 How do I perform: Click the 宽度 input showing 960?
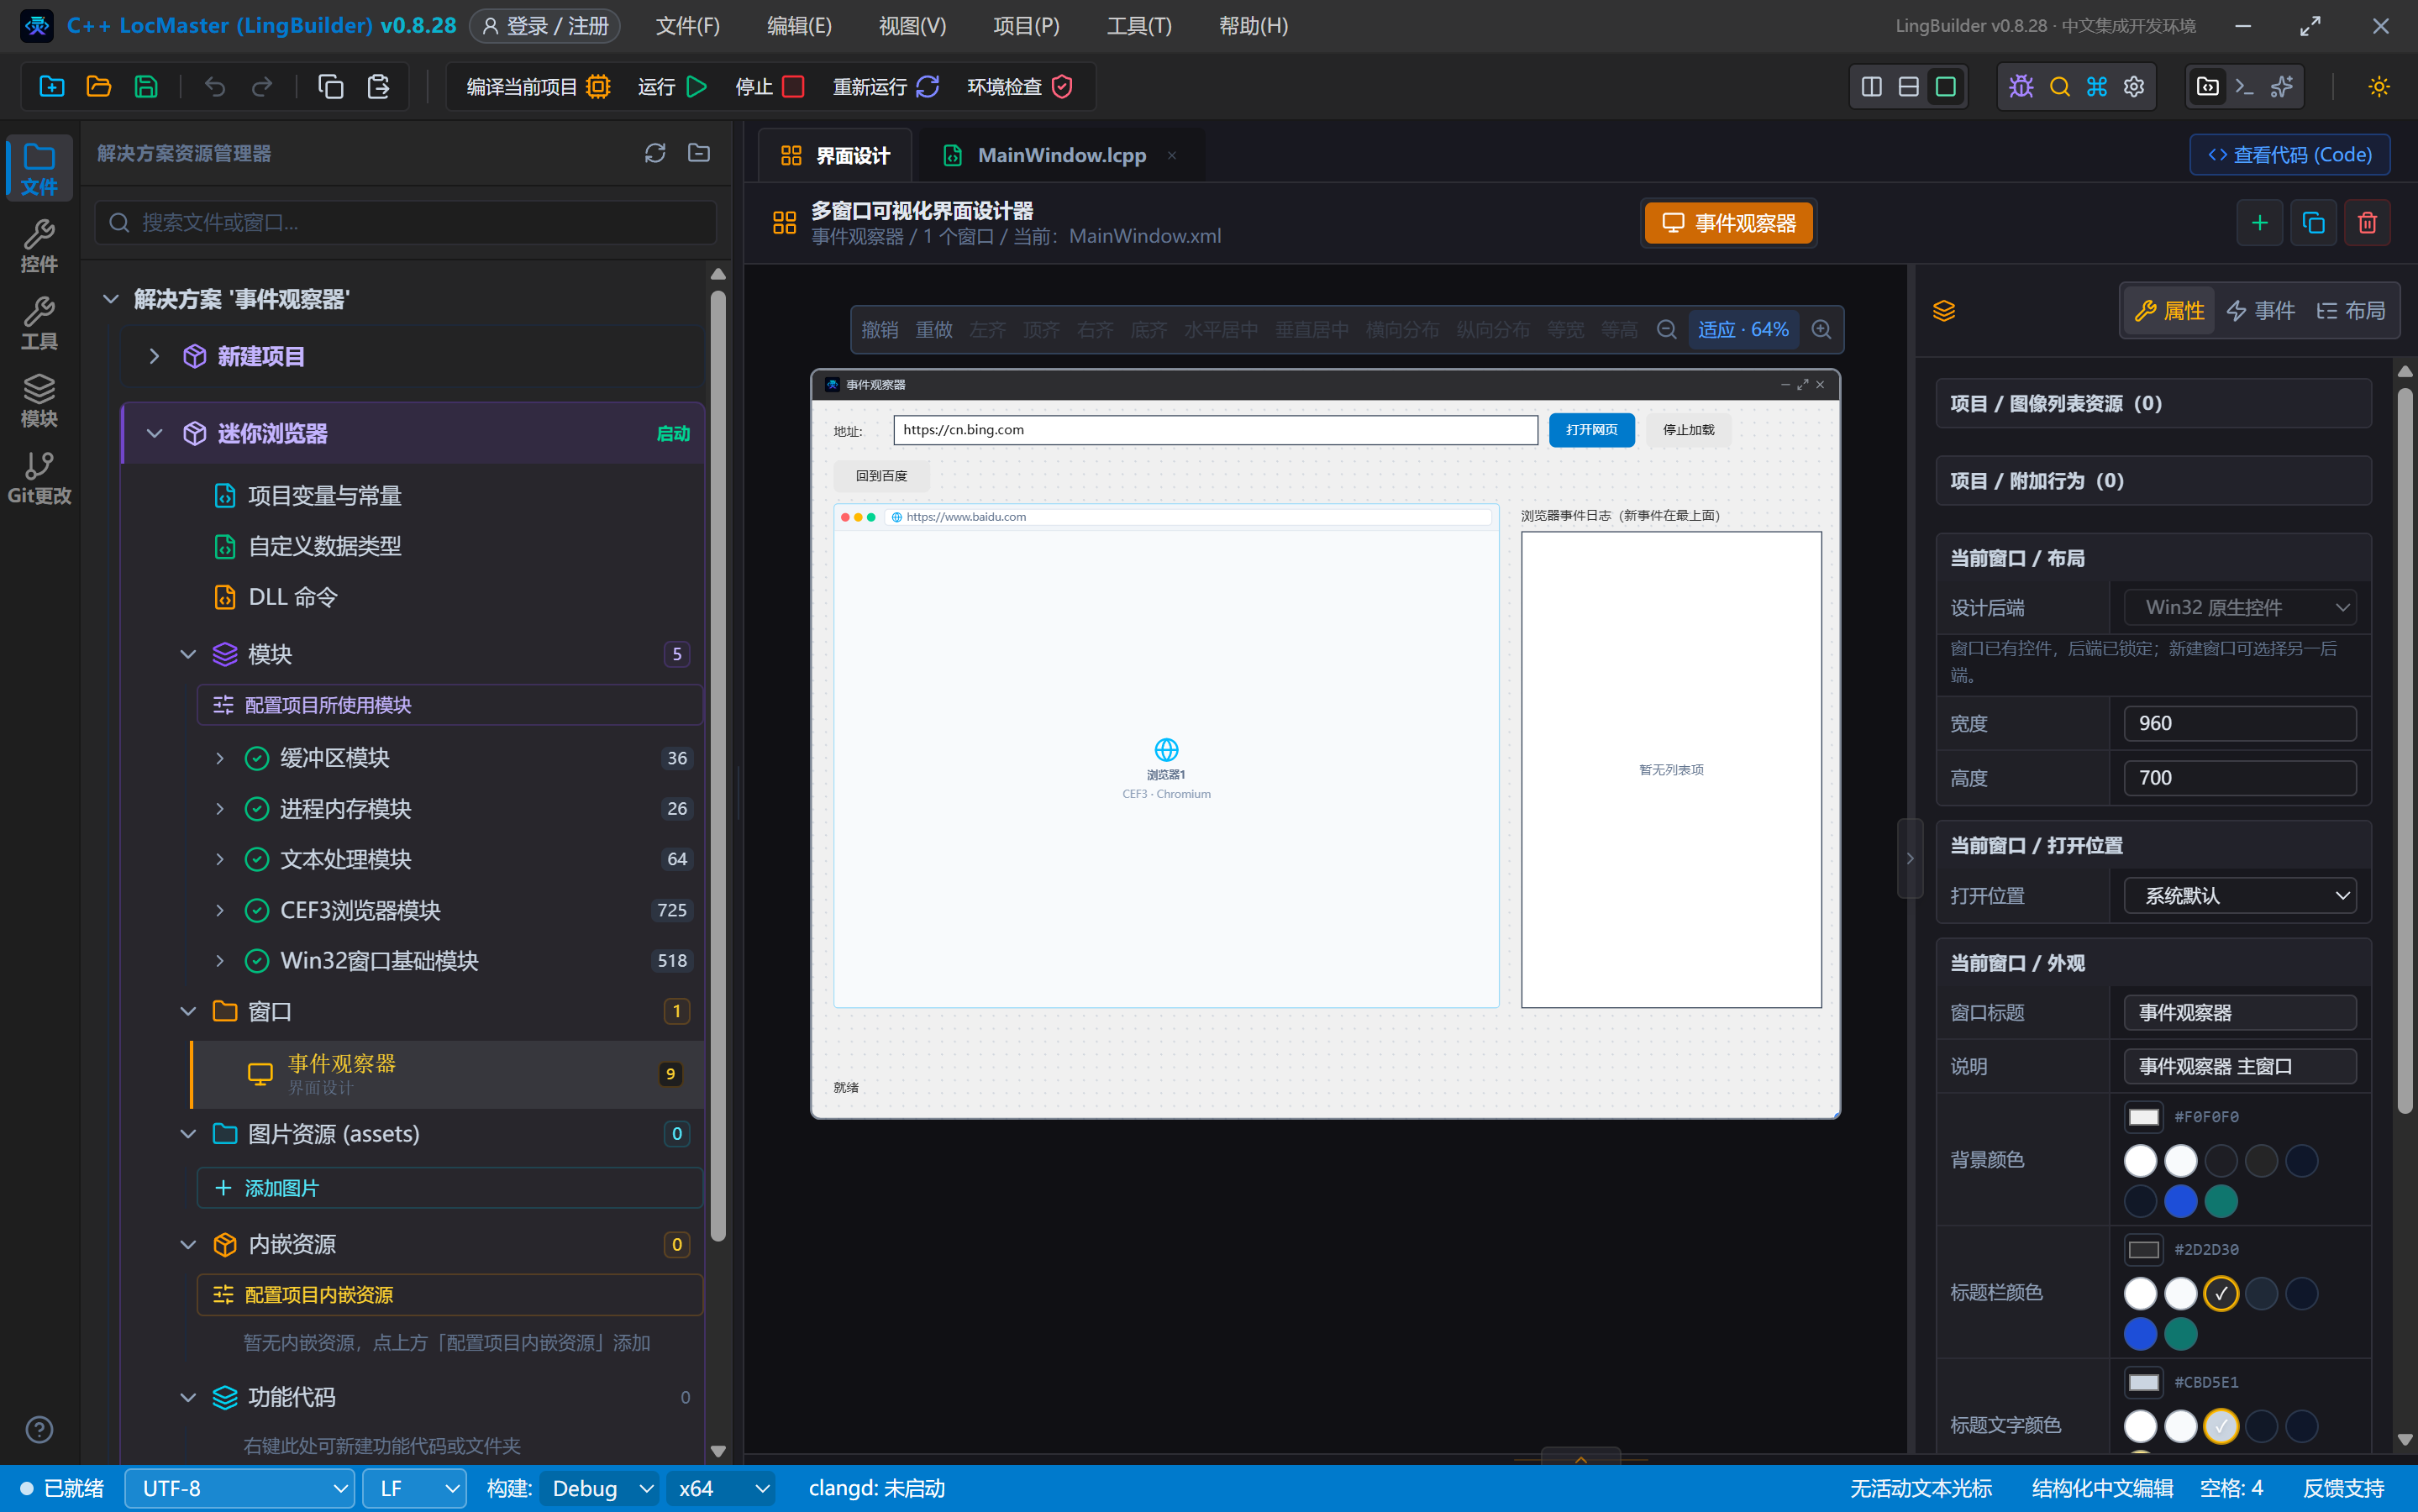2239,723
